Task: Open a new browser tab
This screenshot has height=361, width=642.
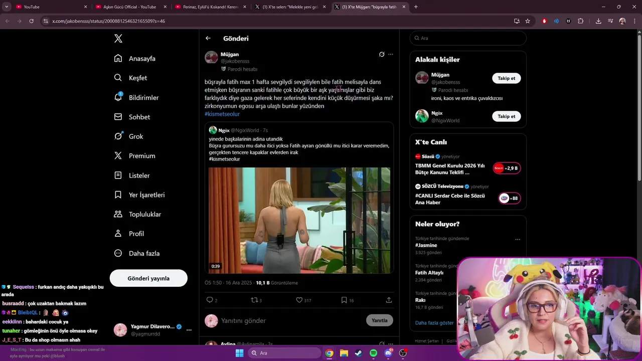Action: (x=416, y=7)
